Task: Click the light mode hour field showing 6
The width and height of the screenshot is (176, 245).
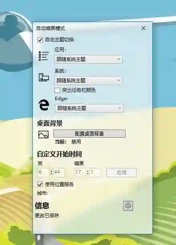Action: tap(44, 172)
